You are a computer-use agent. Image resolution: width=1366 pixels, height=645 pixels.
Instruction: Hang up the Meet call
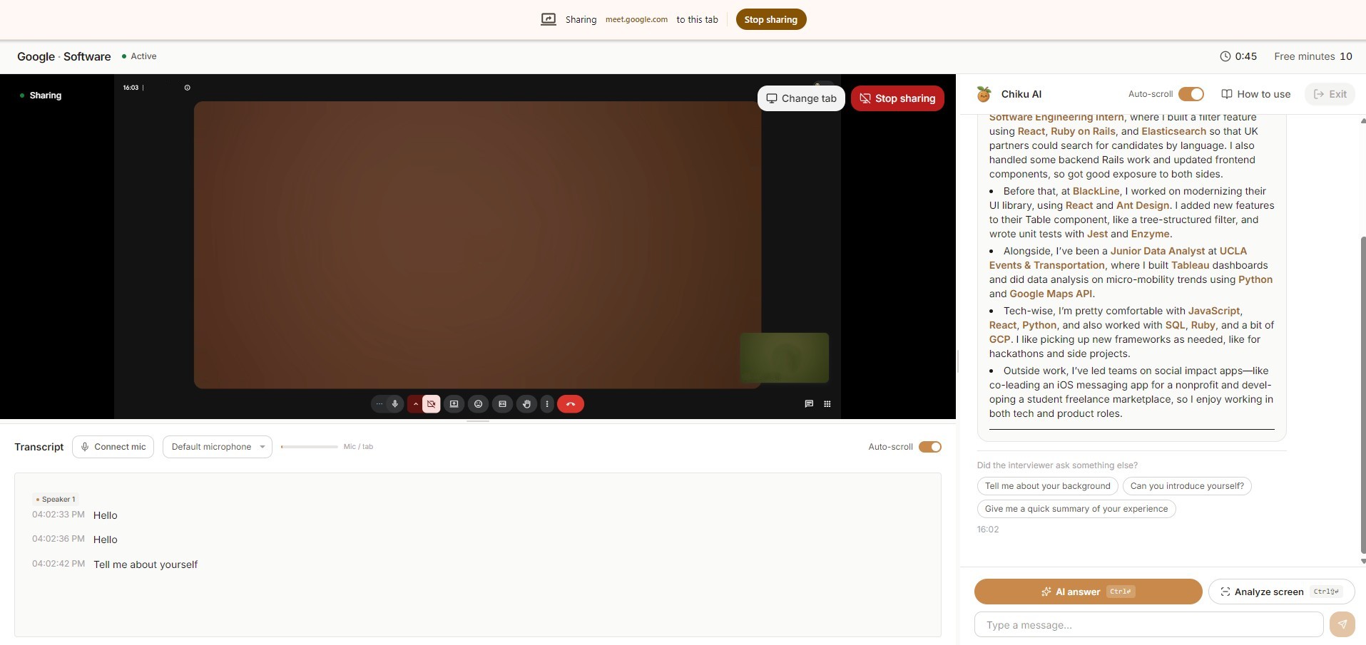(571, 404)
